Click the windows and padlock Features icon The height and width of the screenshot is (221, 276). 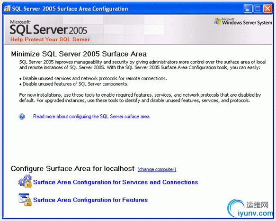(25, 200)
